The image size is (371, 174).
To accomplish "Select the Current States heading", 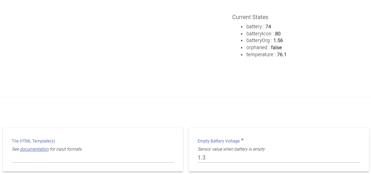I will [x=250, y=17].
